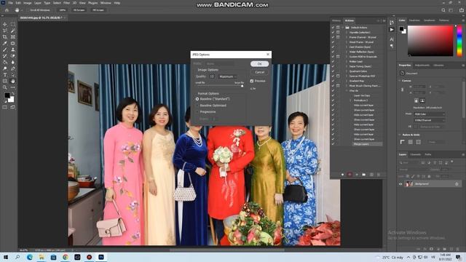Open collapsed Paragraph panel icon
This screenshot has height=262, width=466.
pyautogui.click(x=392, y=46)
